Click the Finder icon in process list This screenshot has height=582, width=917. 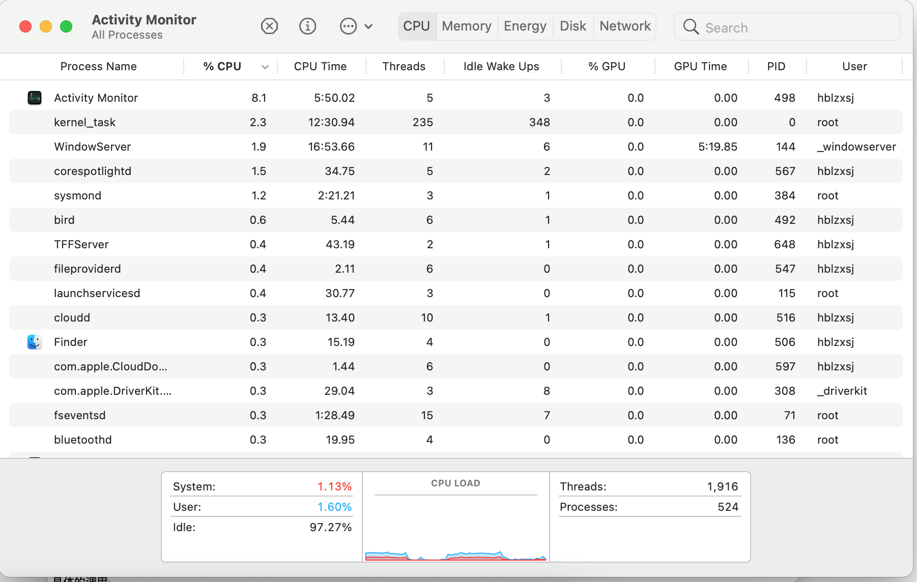tap(35, 342)
